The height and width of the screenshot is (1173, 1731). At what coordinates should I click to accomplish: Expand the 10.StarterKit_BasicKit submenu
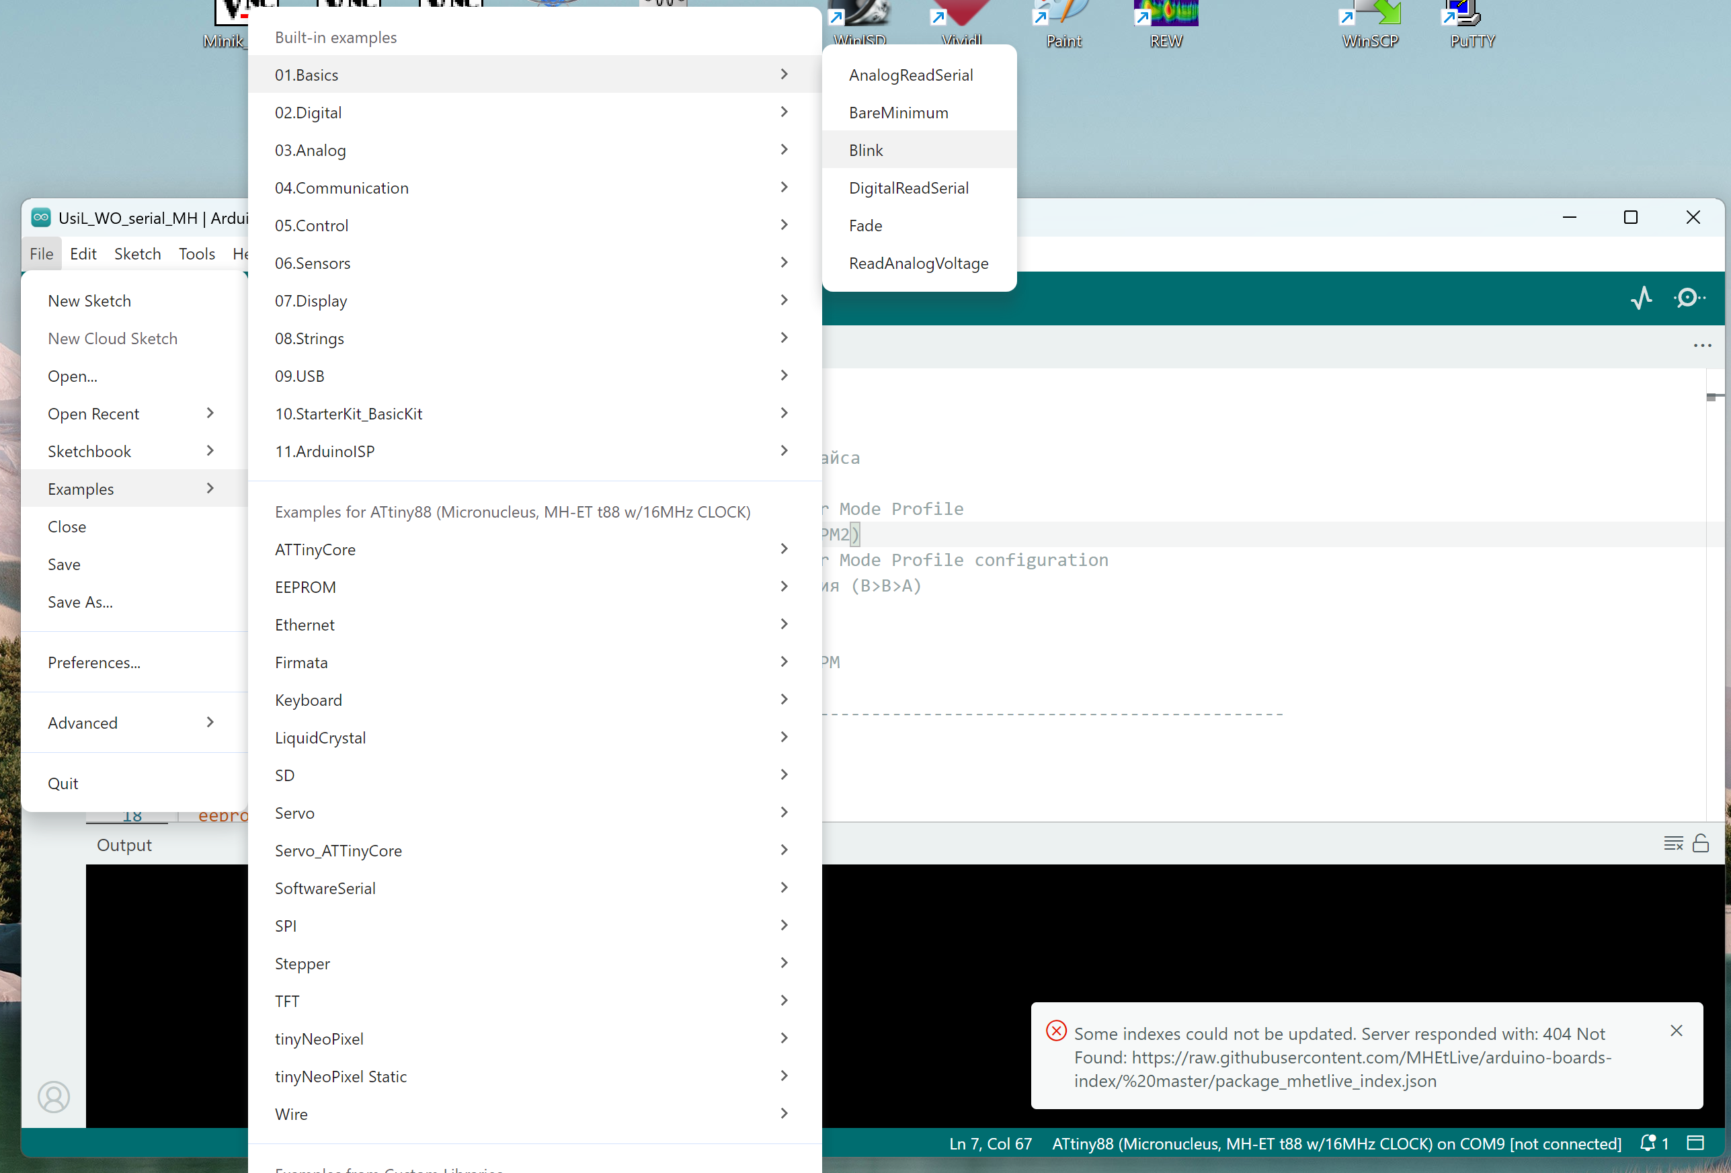(x=535, y=413)
